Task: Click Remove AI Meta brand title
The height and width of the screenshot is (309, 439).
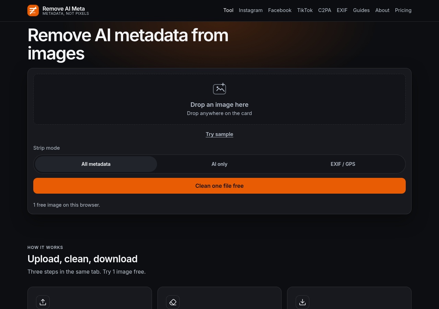Action: [64, 9]
